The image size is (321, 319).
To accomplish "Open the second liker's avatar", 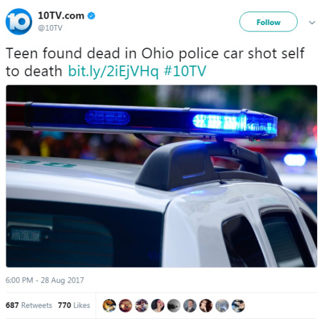I will click(125, 306).
